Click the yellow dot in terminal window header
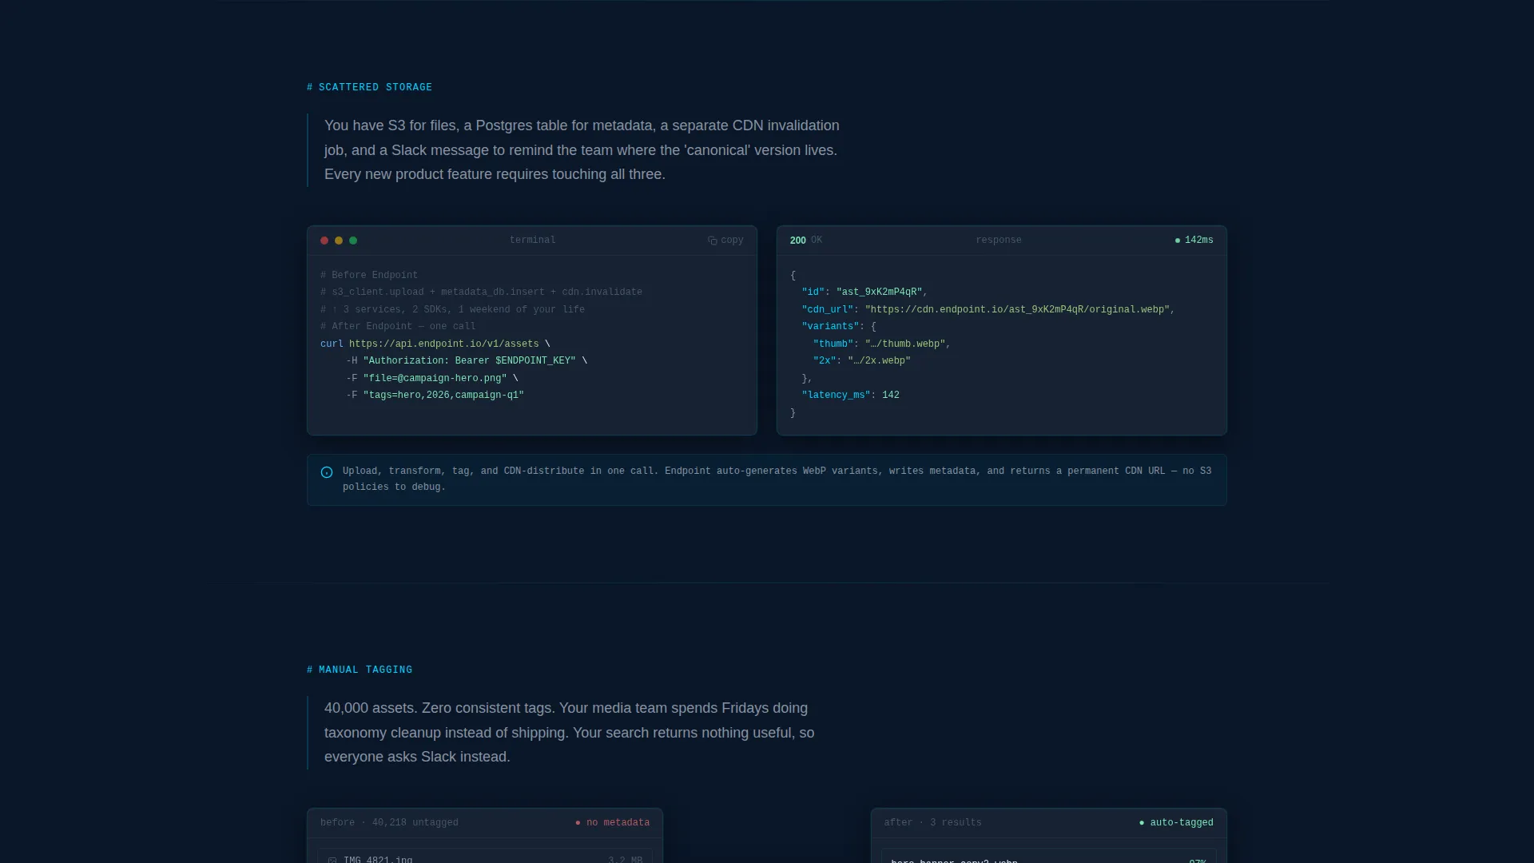1534x863 pixels. pyautogui.click(x=339, y=241)
